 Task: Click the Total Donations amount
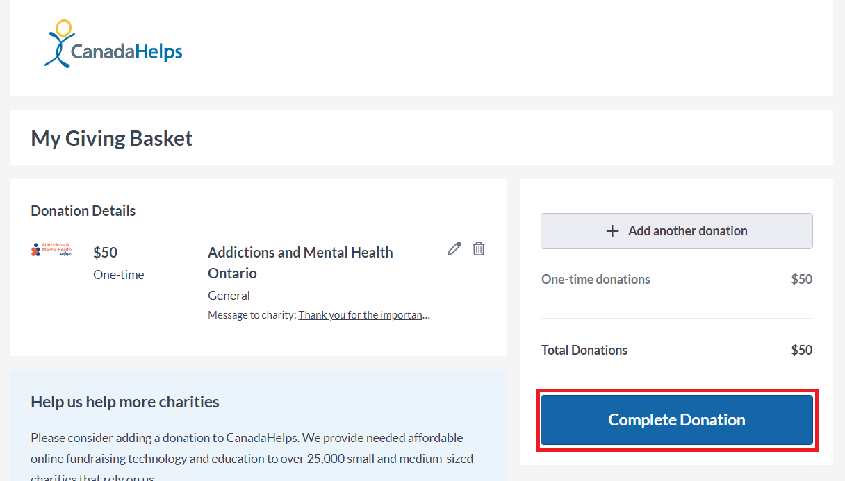(801, 350)
